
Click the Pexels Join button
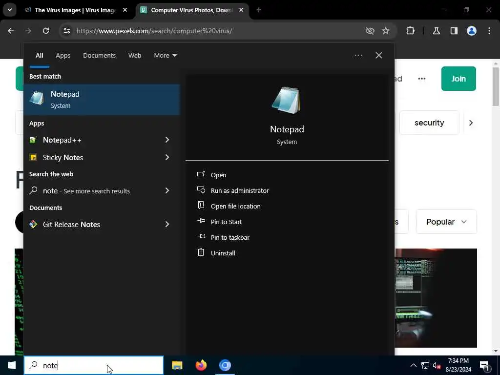click(458, 79)
